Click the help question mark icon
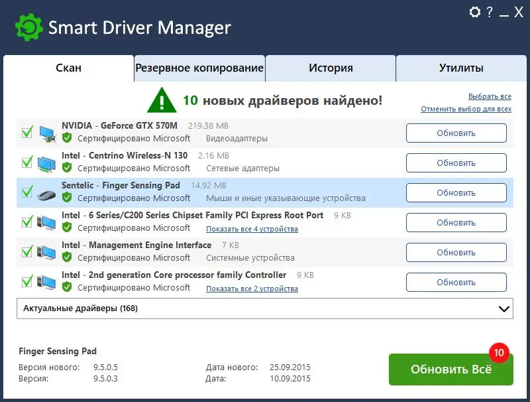This screenshot has width=530, height=402. point(490,12)
